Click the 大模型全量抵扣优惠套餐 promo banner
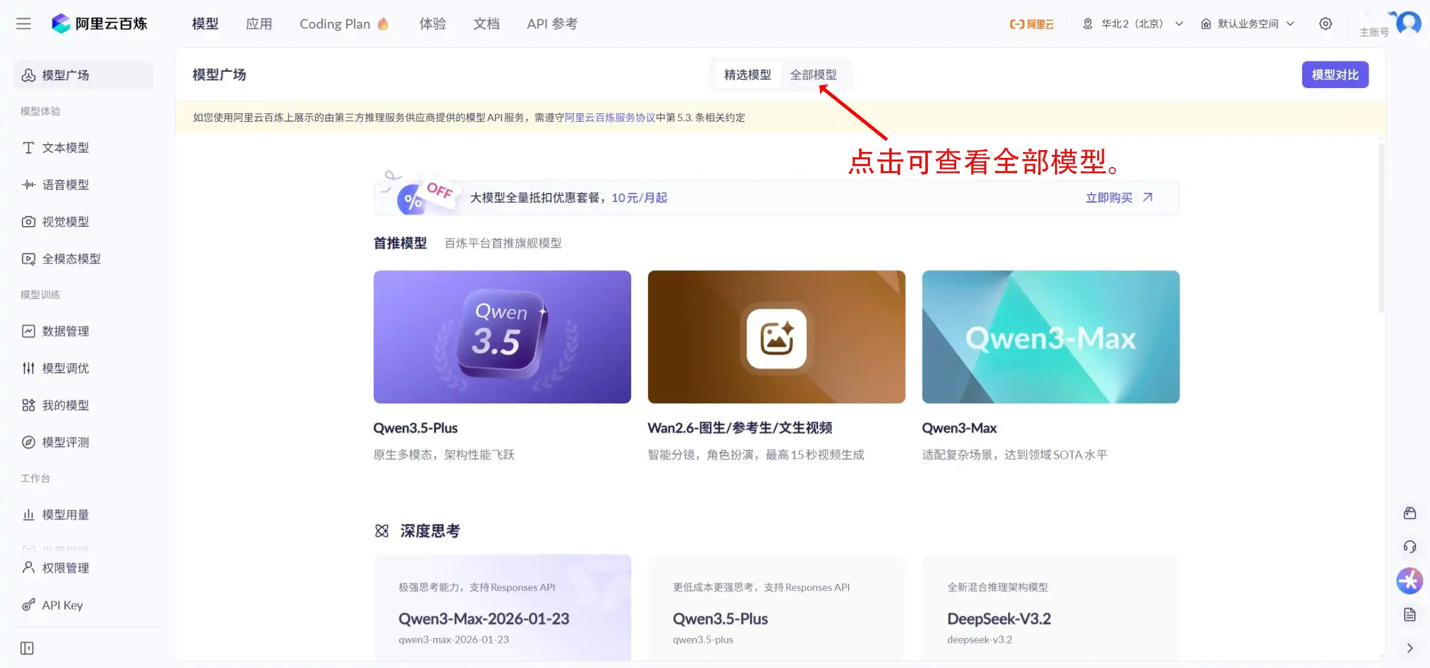 pyautogui.click(x=776, y=197)
